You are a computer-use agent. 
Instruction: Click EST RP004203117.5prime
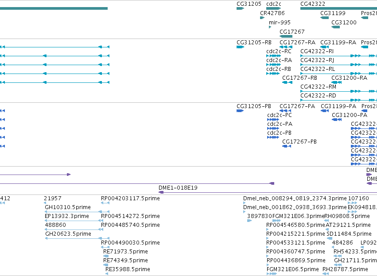click(x=130, y=198)
